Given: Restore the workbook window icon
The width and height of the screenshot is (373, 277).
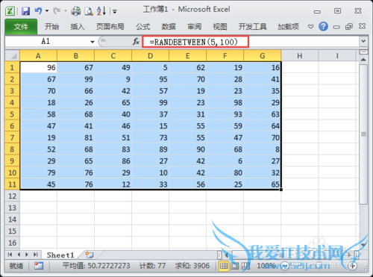Looking at the screenshot, I should point(349,26).
